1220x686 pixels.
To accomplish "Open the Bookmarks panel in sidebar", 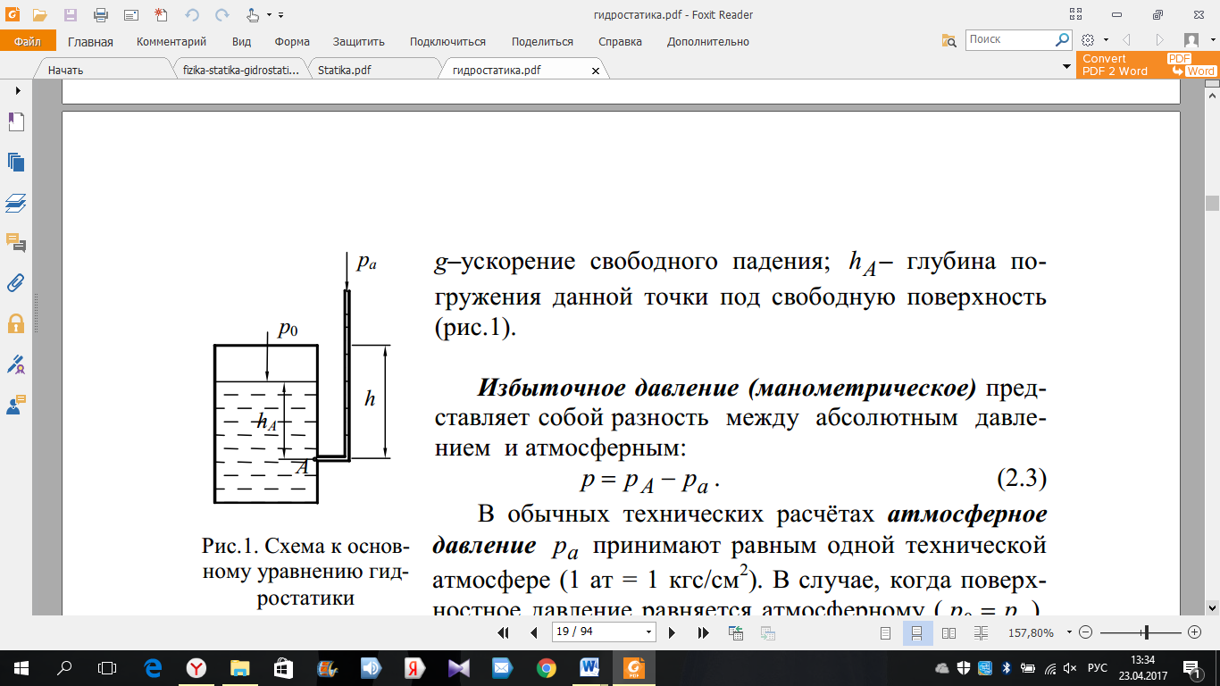I will tap(16, 122).
